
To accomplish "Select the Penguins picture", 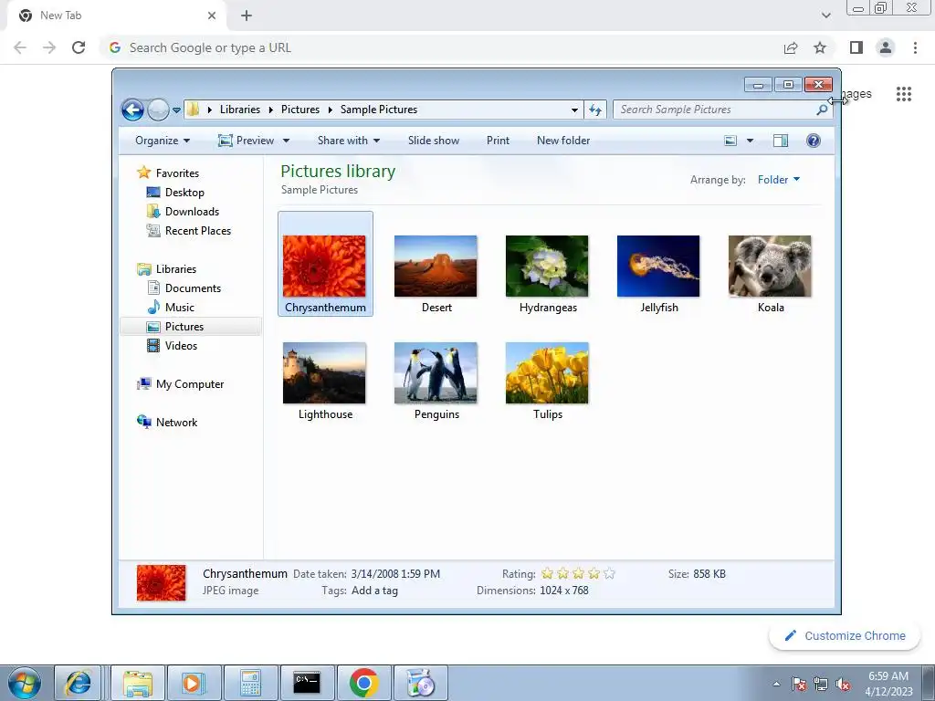I will pyautogui.click(x=436, y=373).
